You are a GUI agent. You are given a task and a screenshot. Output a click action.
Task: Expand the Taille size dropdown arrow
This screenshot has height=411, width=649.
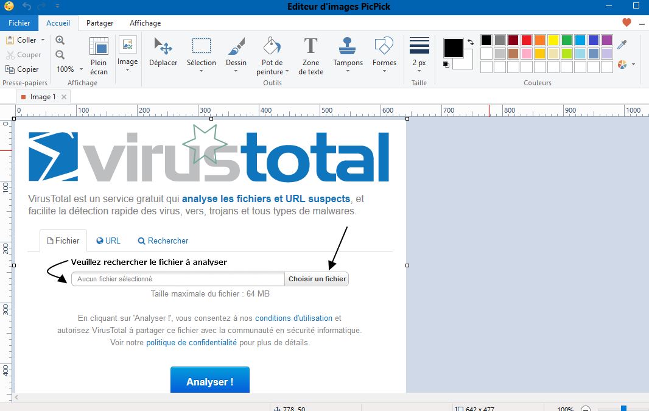419,71
